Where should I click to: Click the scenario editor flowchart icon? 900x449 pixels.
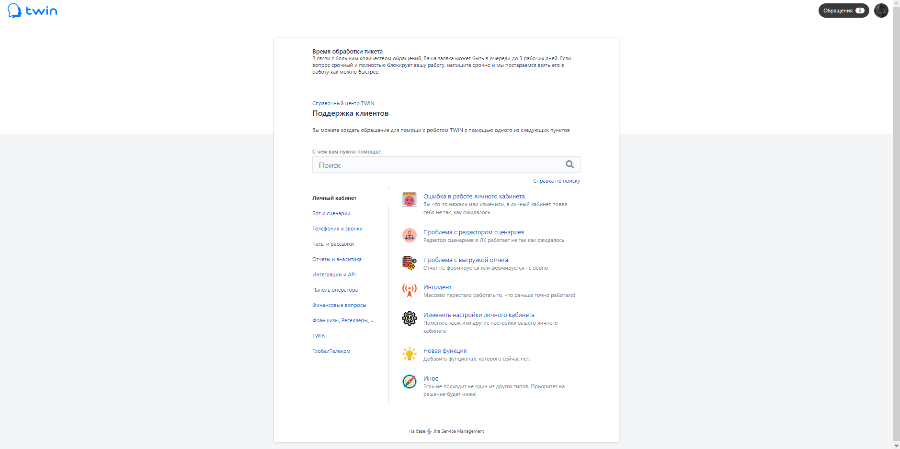tap(409, 235)
